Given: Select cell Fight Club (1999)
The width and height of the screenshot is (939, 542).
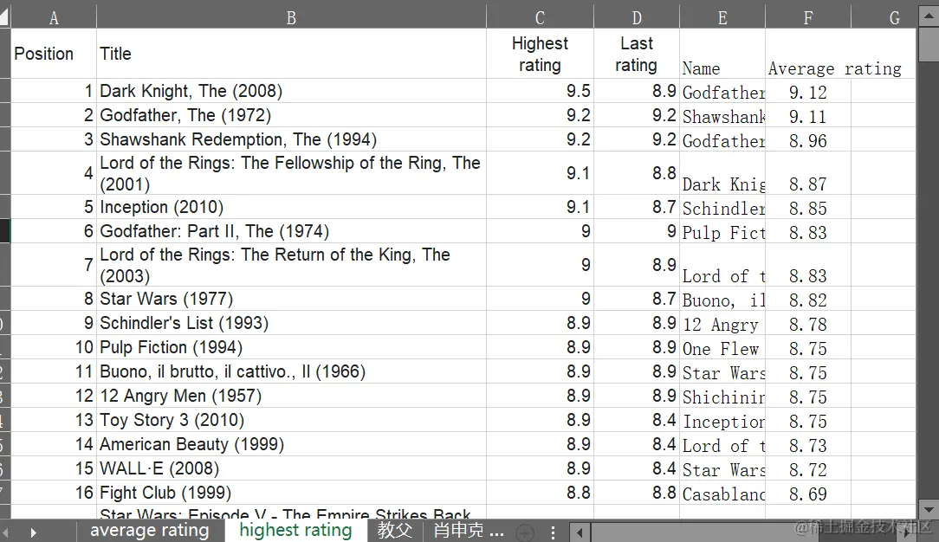Looking at the screenshot, I should tap(291, 493).
